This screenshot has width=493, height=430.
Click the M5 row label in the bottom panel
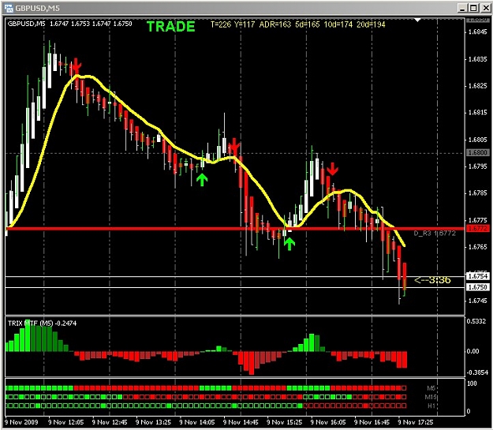coord(431,388)
